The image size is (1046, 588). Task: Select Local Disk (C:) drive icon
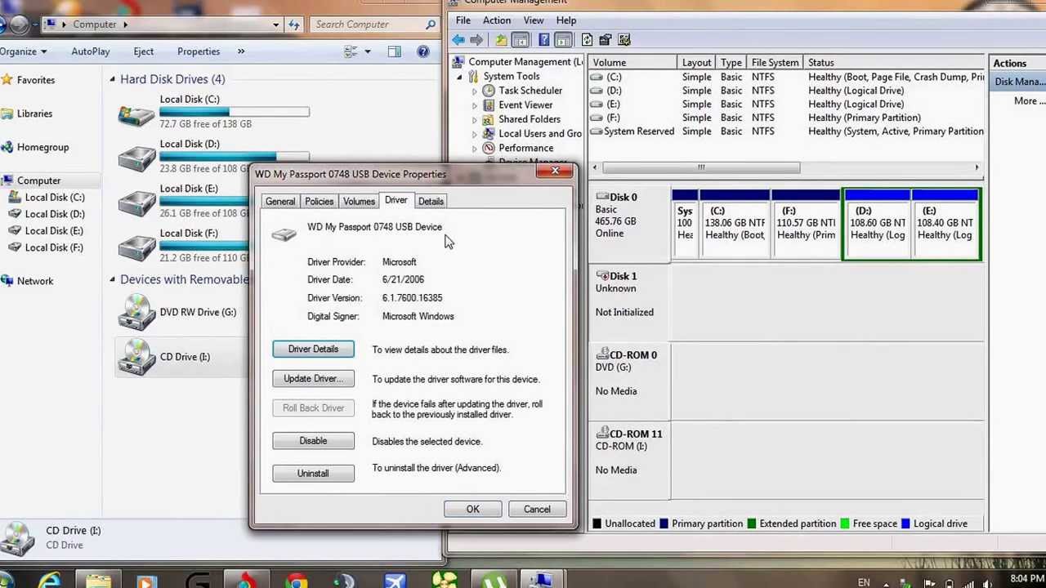click(x=136, y=114)
